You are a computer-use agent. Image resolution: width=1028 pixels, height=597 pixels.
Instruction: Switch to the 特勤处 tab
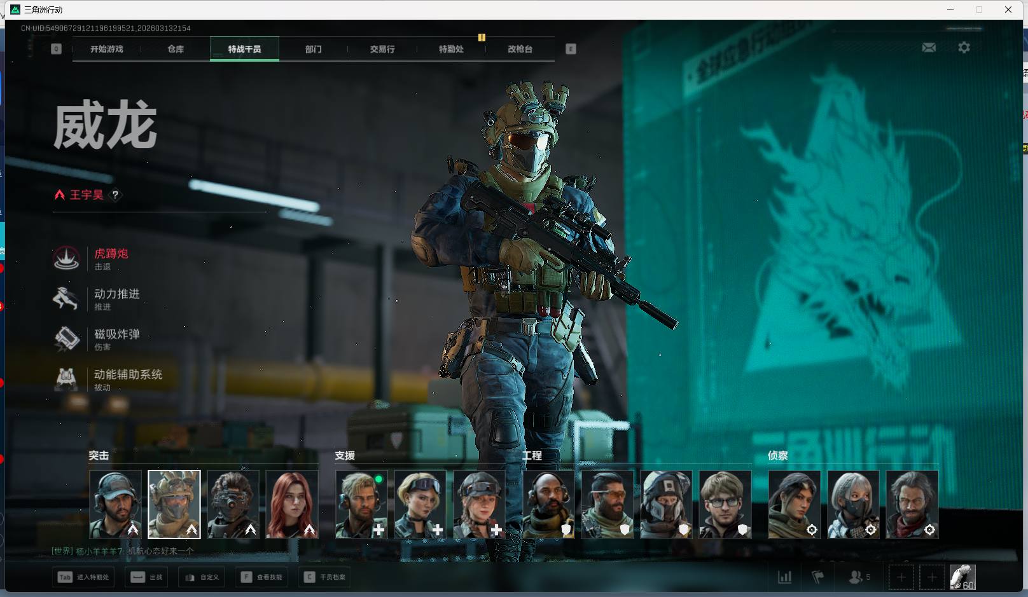[x=451, y=49]
